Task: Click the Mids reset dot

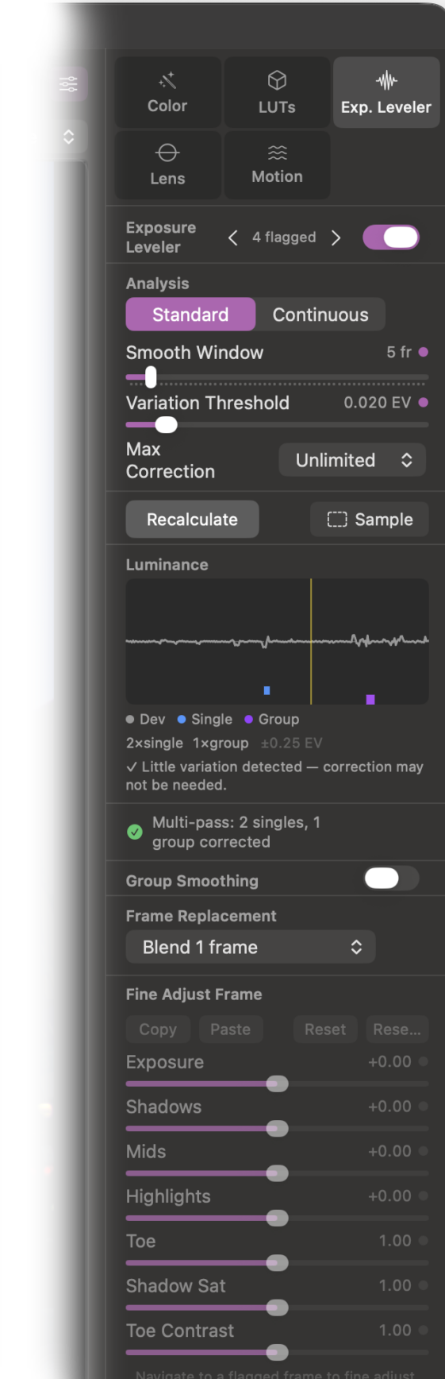Action: pyautogui.click(x=424, y=1151)
